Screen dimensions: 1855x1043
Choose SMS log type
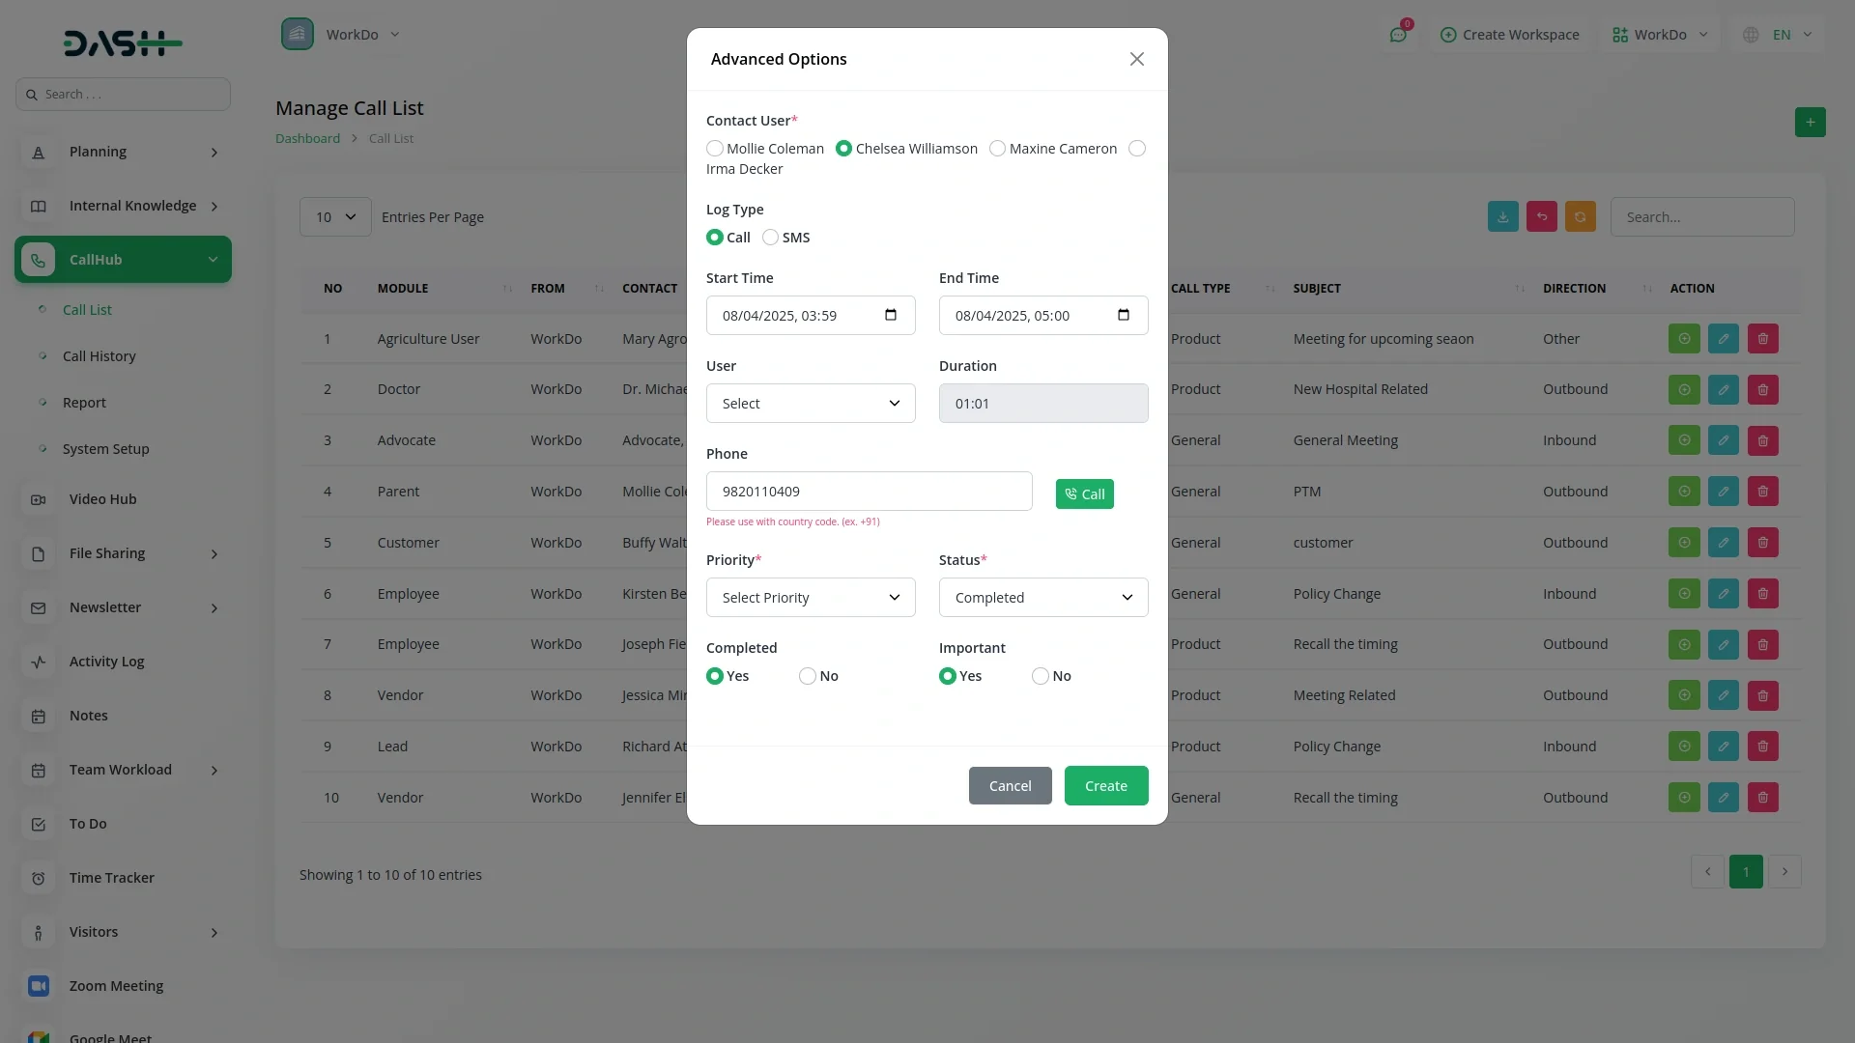[770, 238]
